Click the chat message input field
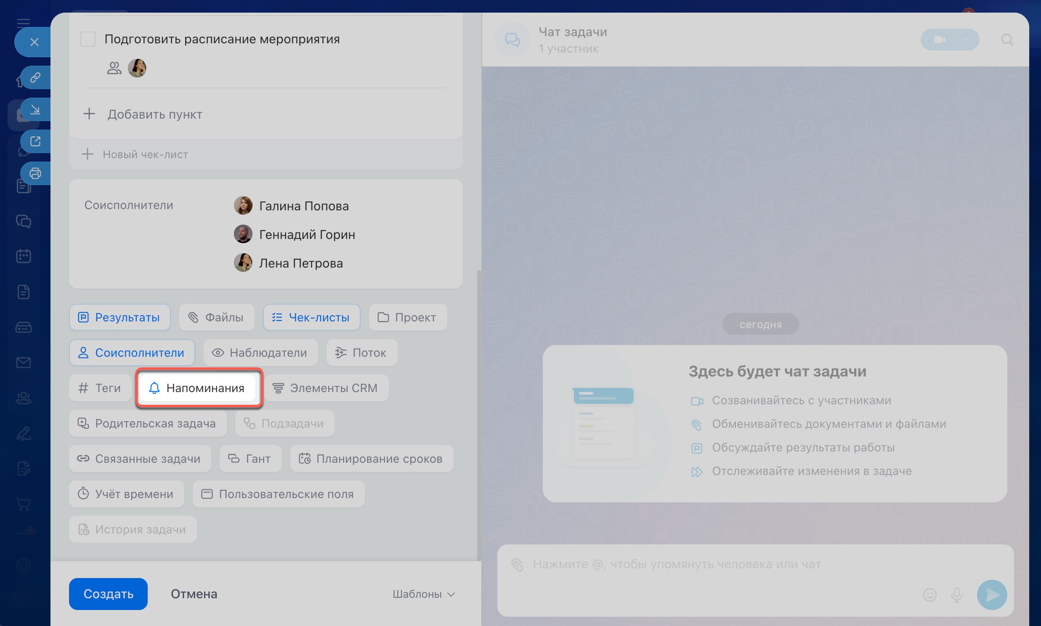Viewport: 1041px width, 626px height. (717, 565)
